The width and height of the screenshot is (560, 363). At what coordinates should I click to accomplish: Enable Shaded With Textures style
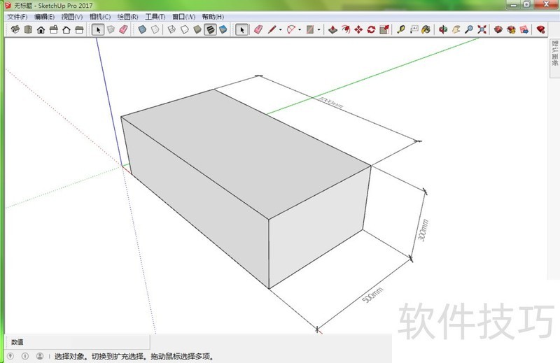(x=211, y=29)
